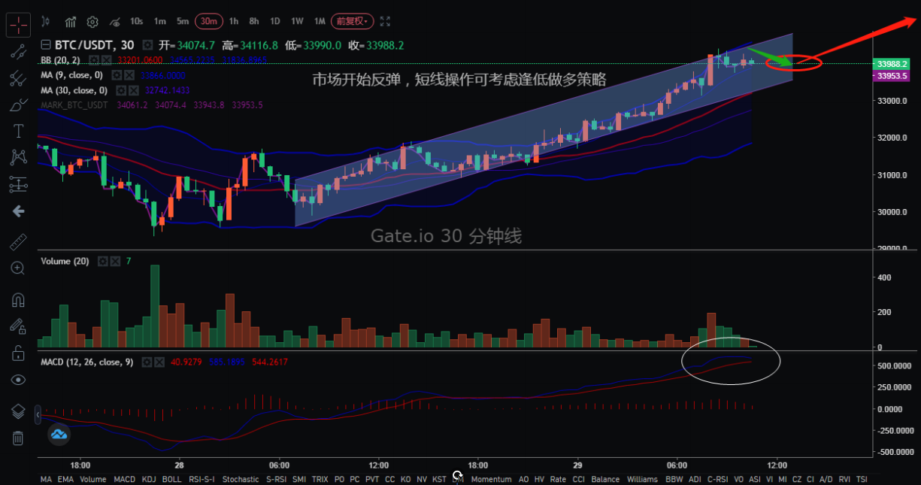Open the trend line drawing tool
This screenshot has width=921, height=485.
[x=18, y=52]
